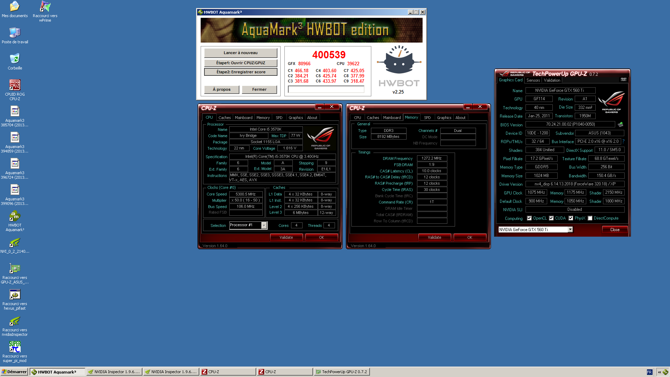This screenshot has height=377, width=670.
Task: Toggle the PhysX checkbox in GPU-Z
Action: pyautogui.click(x=571, y=218)
